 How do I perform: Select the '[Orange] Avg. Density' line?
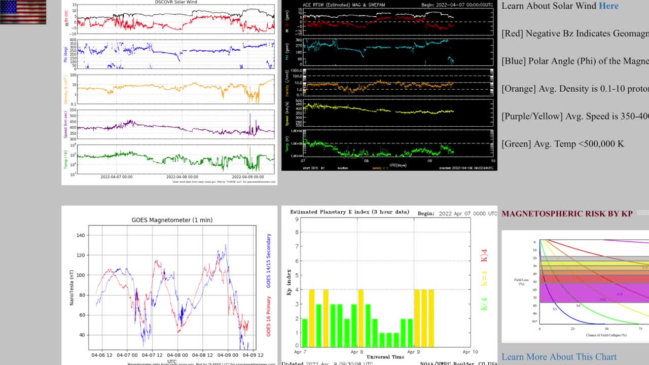point(575,89)
